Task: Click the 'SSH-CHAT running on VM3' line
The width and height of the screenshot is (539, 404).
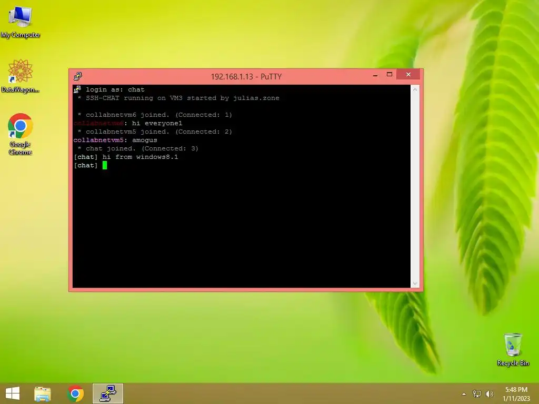Action: pos(178,98)
